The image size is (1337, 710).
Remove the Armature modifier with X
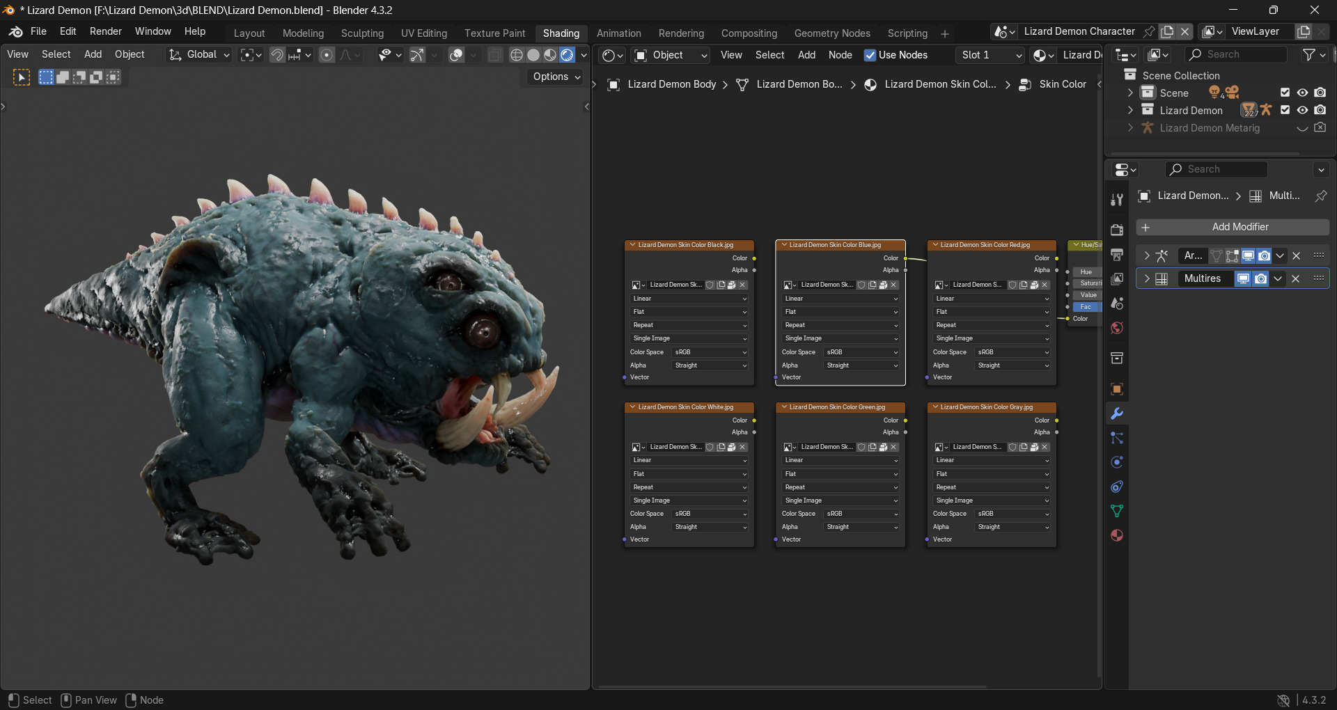1296,255
